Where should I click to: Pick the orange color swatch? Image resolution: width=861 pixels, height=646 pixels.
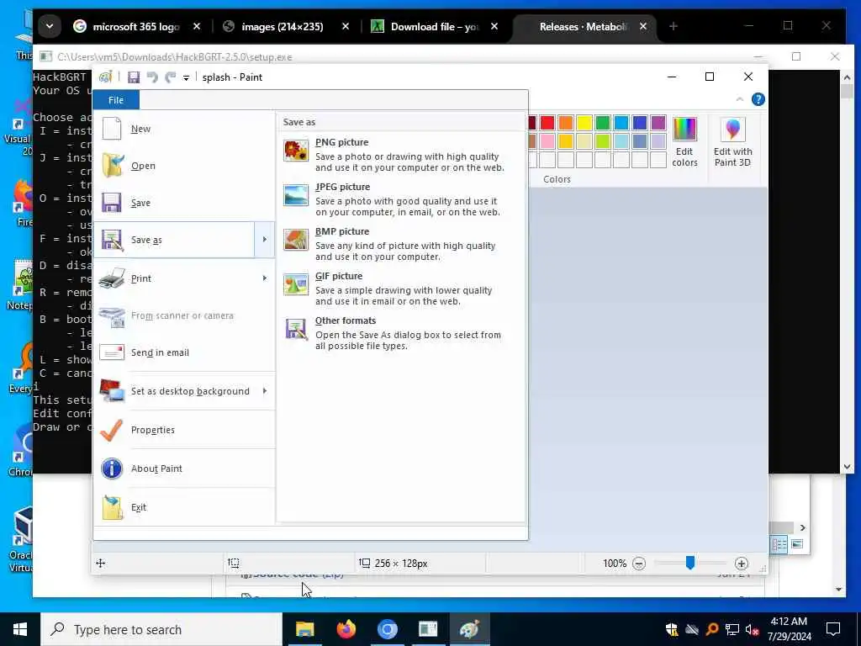[x=566, y=123]
